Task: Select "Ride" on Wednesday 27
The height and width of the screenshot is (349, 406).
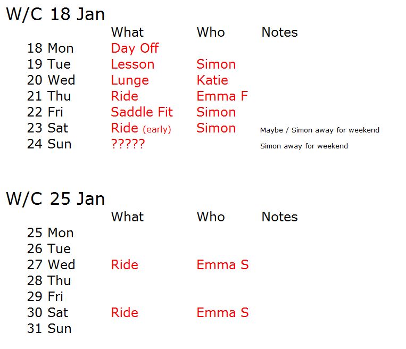Action: tap(125, 265)
